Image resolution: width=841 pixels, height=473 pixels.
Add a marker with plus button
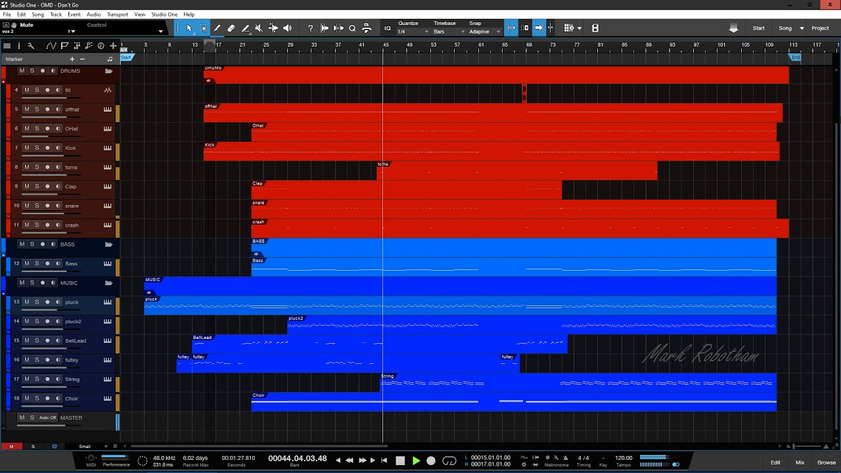tap(72, 59)
